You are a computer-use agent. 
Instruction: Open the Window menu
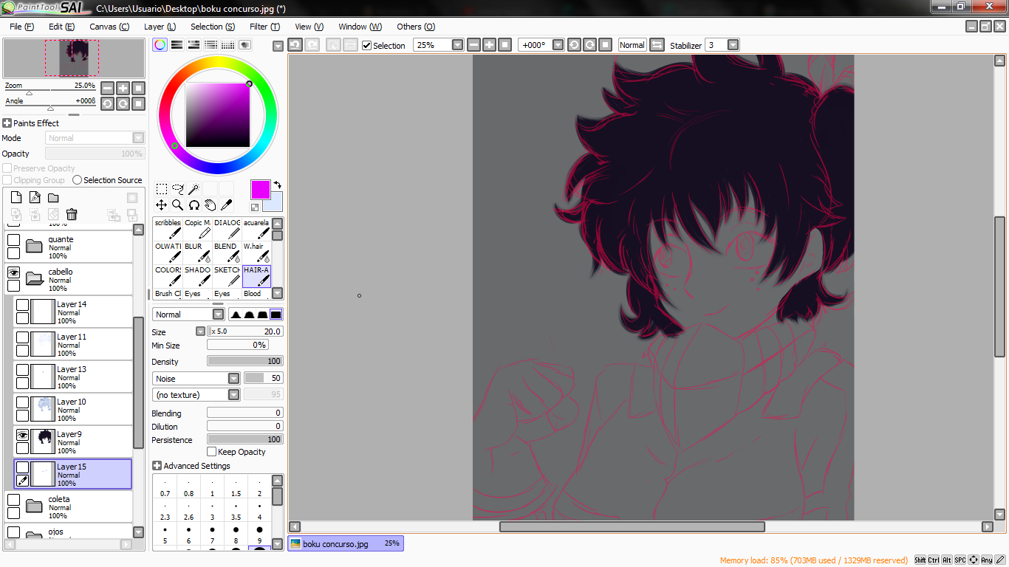[360, 27]
